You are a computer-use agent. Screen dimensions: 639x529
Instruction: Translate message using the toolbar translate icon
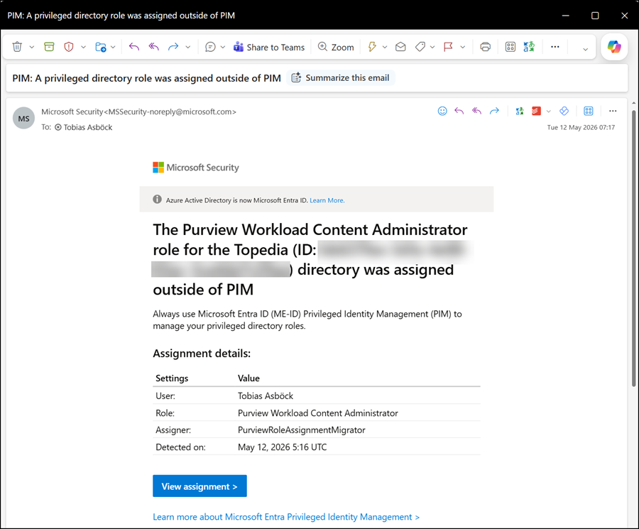(529, 47)
